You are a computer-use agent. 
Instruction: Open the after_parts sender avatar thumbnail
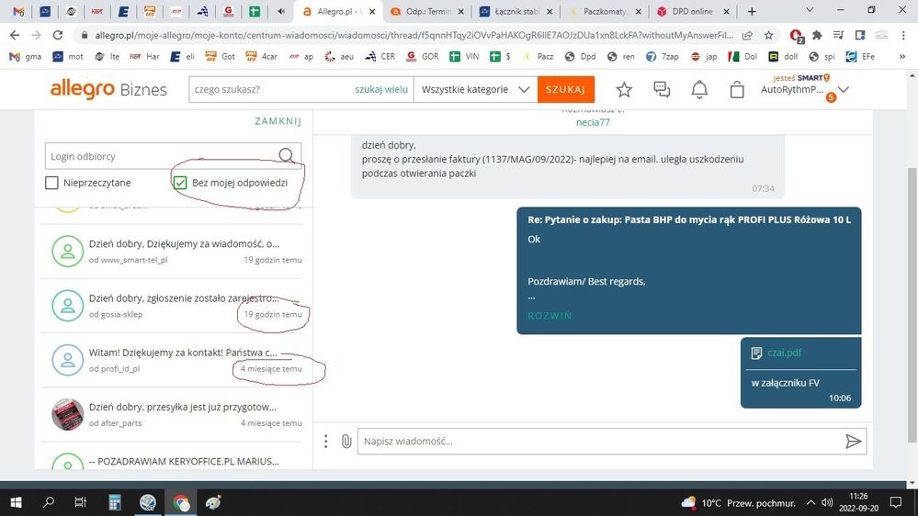click(68, 414)
